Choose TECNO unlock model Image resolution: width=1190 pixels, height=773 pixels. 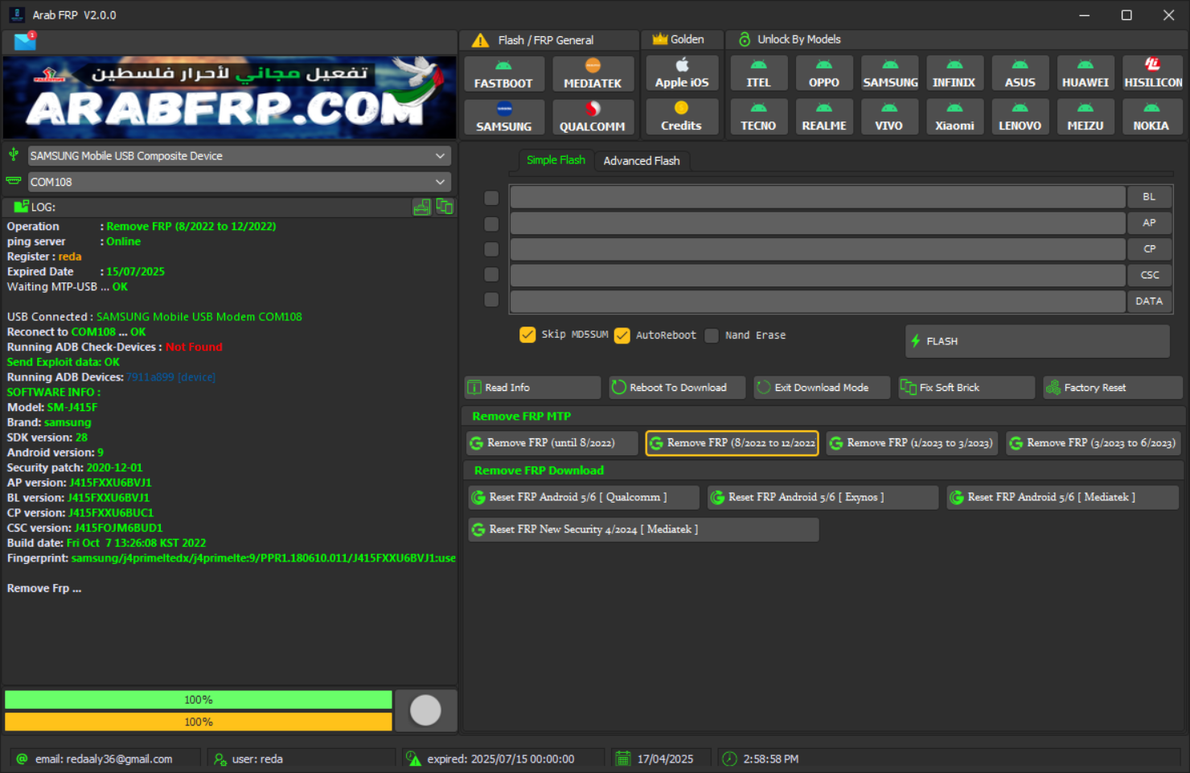758,117
